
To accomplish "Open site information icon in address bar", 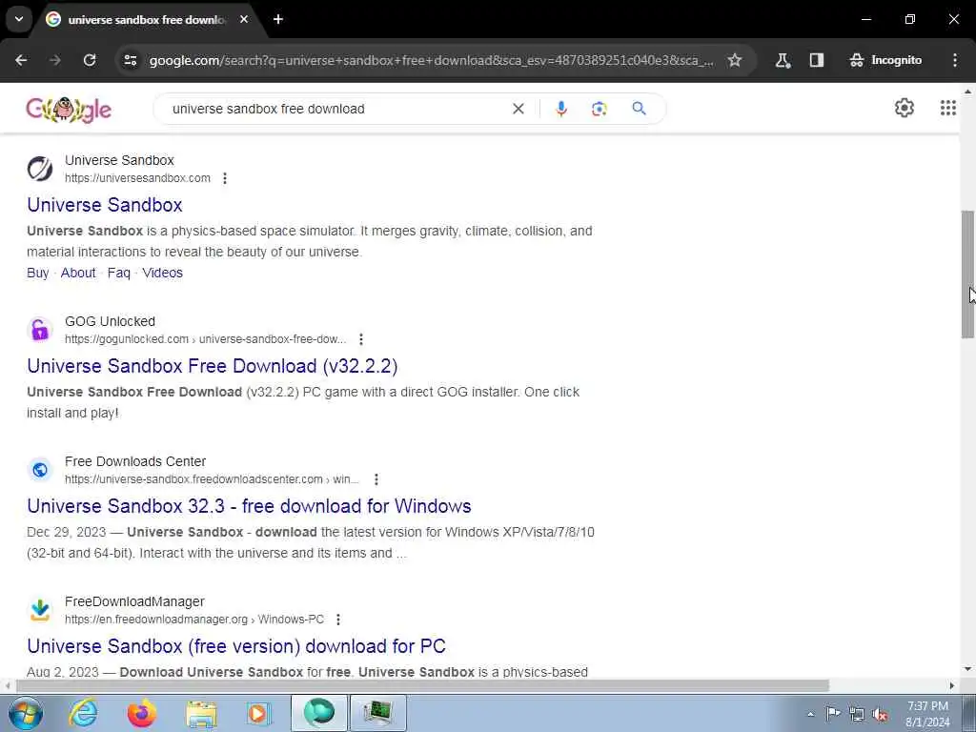I will (x=131, y=60).
